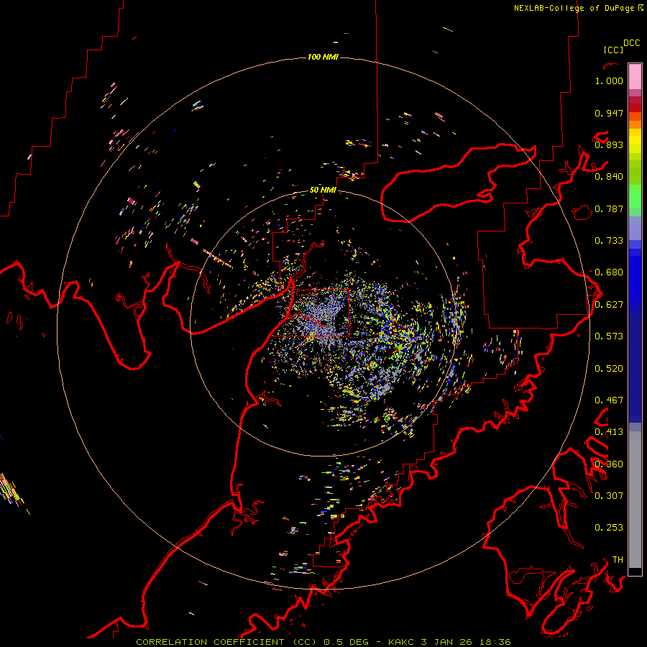Click the 50 NMI range ring label
The width and height of the screenshot is (647, 647).
(323, 190)
